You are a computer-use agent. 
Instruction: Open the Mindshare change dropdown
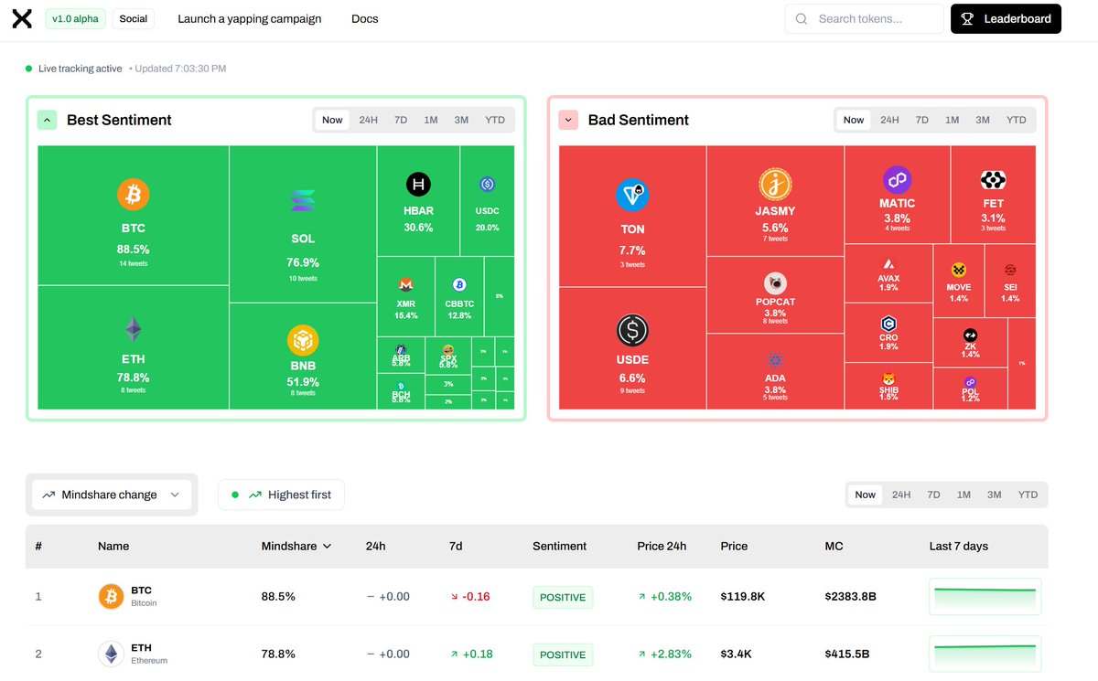tap(112, 495)
